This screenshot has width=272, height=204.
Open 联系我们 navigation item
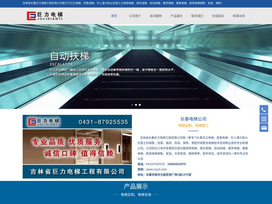point(197,16)
